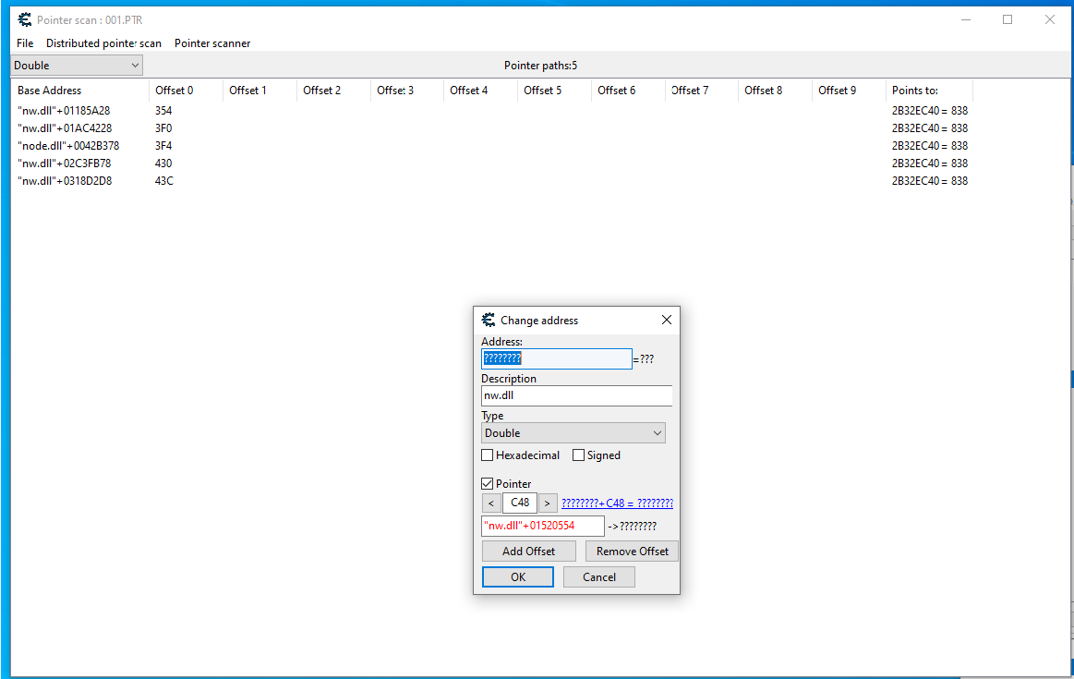The image size is (1074, 679).
Task: Uncheck the Pointer checkbox
Action: [x=488, y=484]
